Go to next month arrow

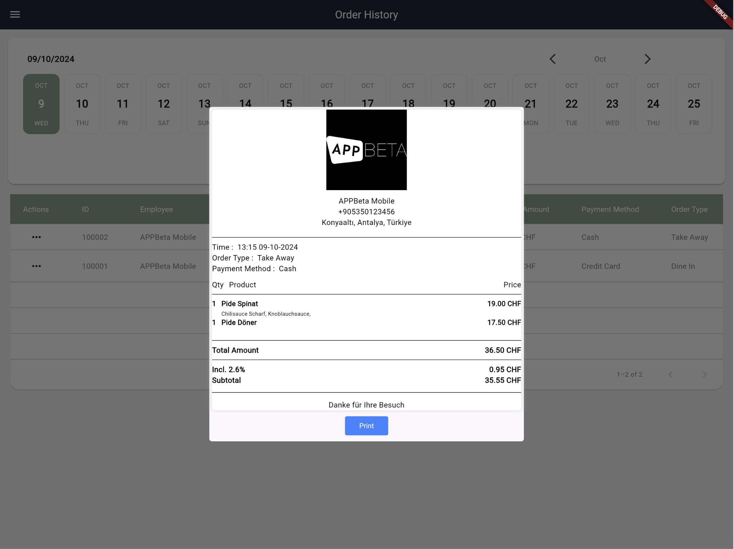[647, 59]
